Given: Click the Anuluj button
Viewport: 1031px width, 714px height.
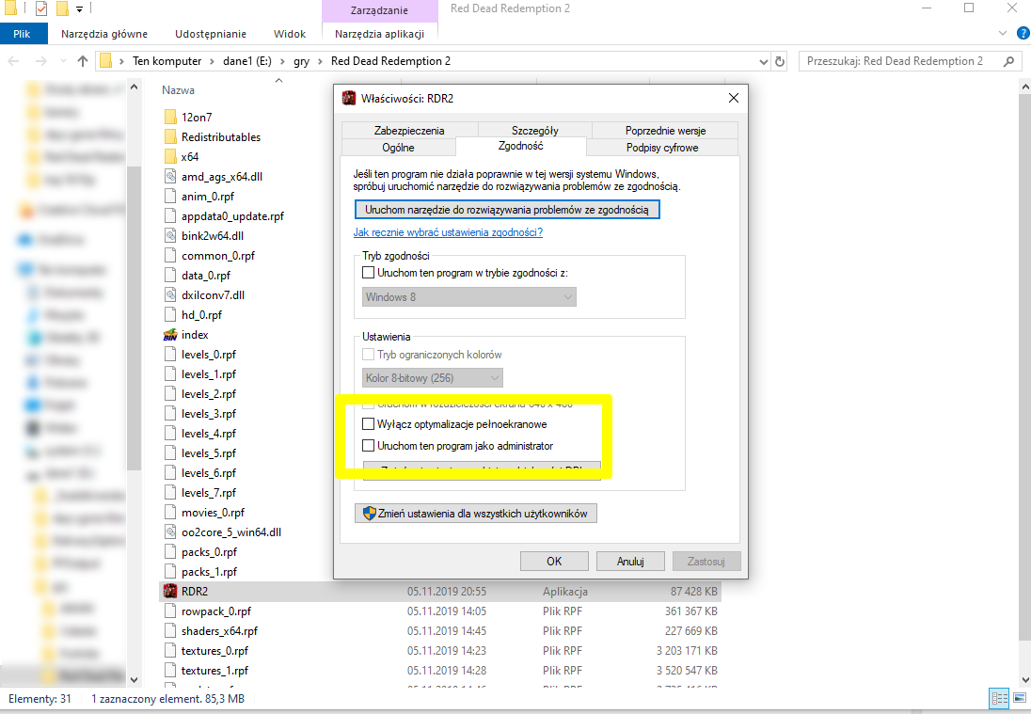Looking at the screenshot, I should (630, 561).
